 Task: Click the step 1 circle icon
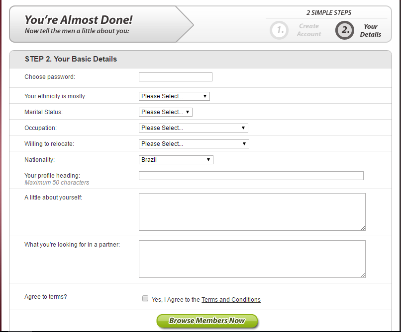pyautogui.click(x=279, y=30)
